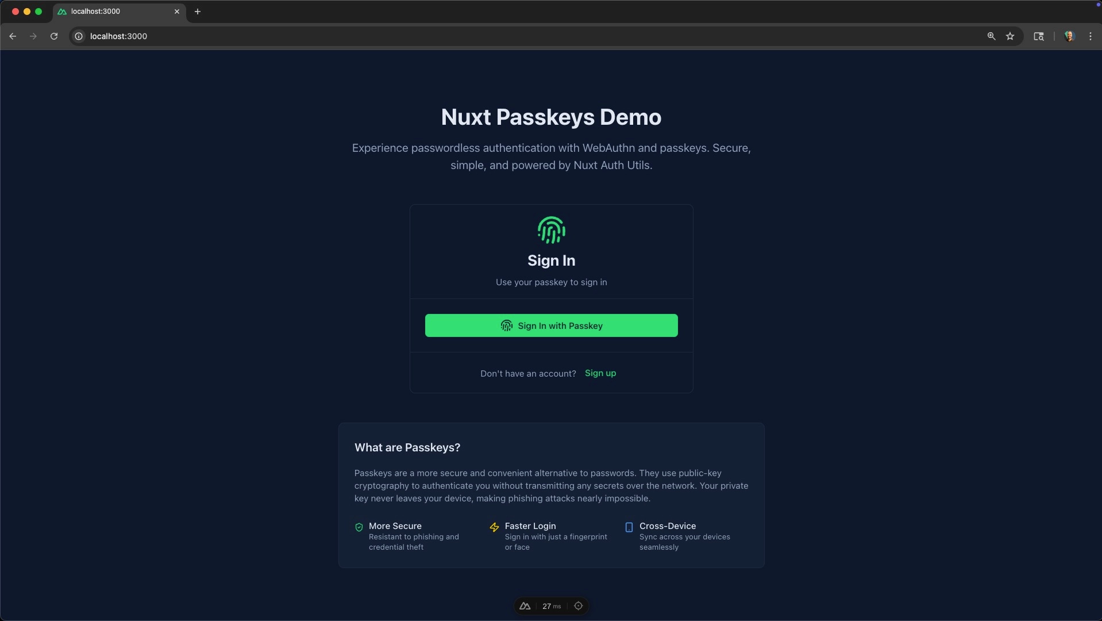The image size is (1102, 621).
Task: Open a new tab with plus button
Action: click(198, 11)
